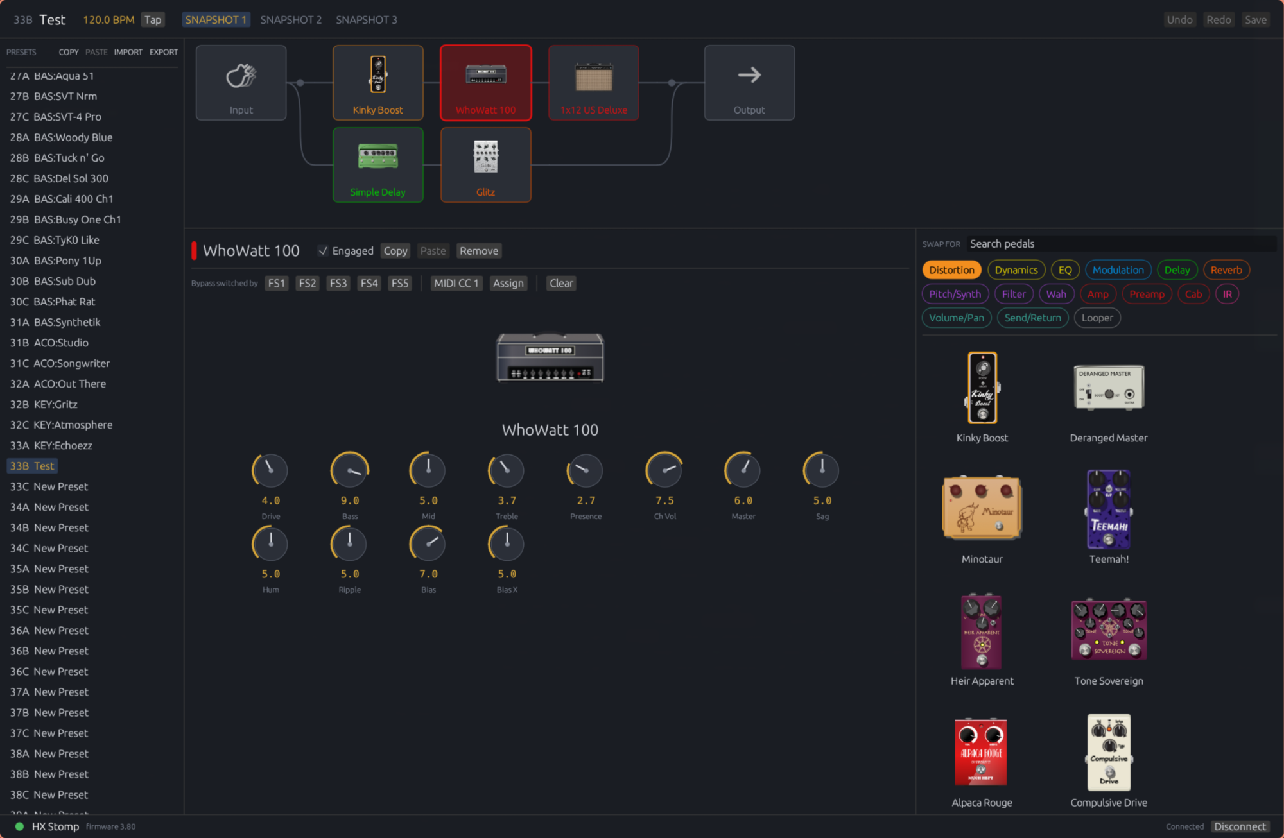Filter pedals by Wah category
Viewport: 1284px width, 838px height.
(1056, 294)
